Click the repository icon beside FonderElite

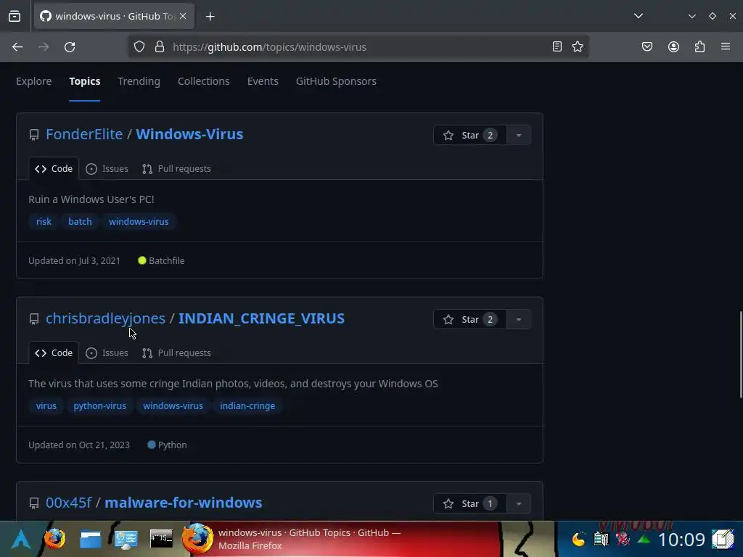(34, 135)
